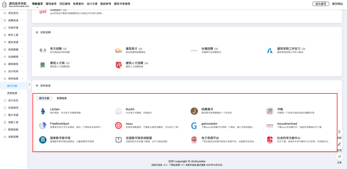Expand 软件工具 sidebar section
The width and height of the screenshot is (347, 169).
13,35
